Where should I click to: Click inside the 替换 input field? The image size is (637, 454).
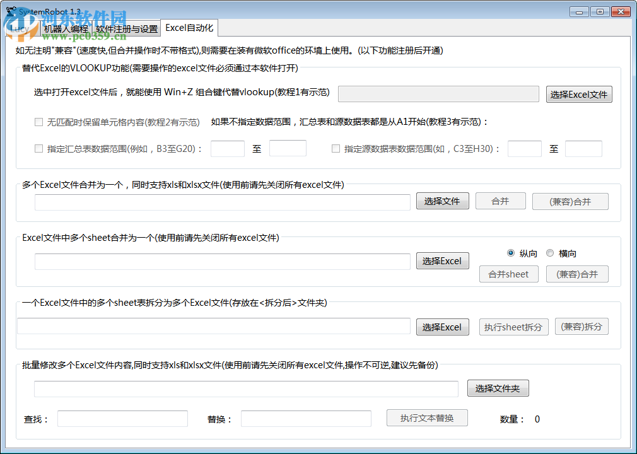pyautogui.click(x=305, y=418)
